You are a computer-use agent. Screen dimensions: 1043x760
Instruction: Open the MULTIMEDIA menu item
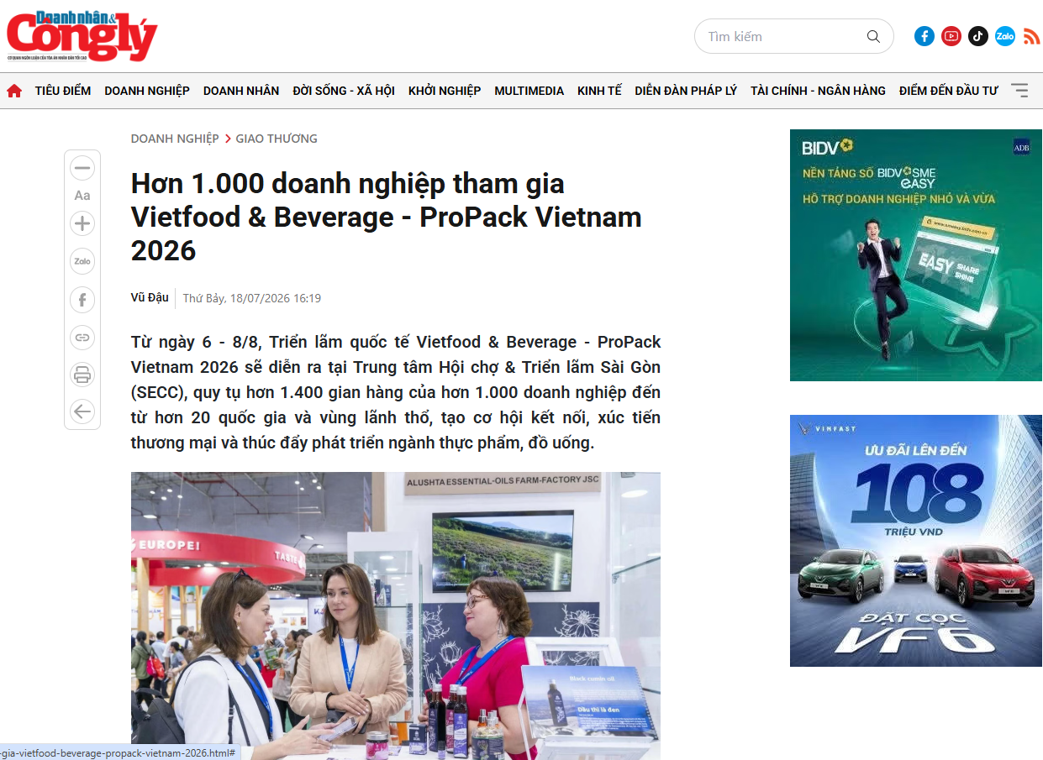click(x=529, y=91)
